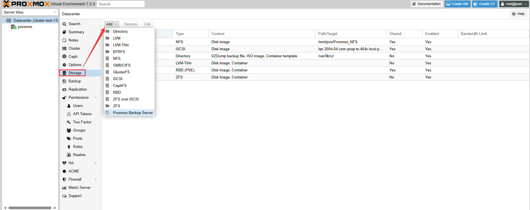This screenshot has width=530, height=210.
Task: Select Directory from the Add menu
Action: [129, 31]
